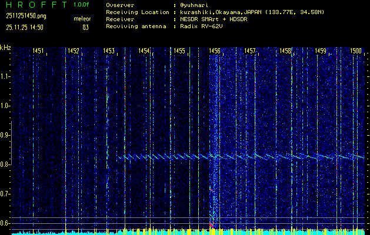Click the 1451 time marker
Image resolution: width=370 pixels, height=235 pixels.
tap(38, 51)
